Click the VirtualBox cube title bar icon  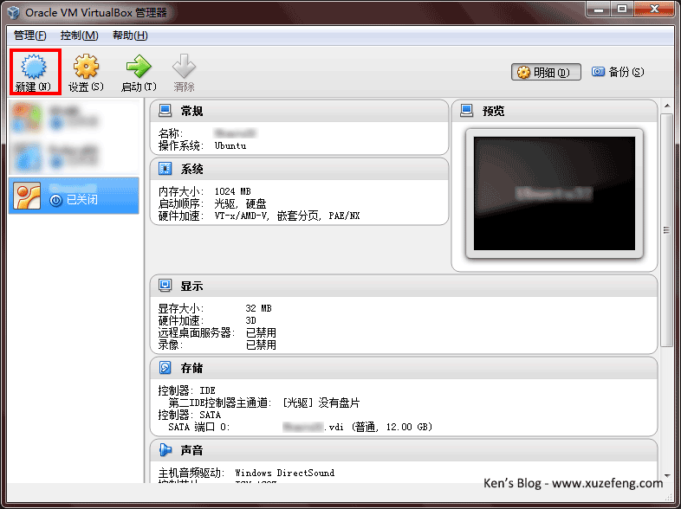point(14,12)
